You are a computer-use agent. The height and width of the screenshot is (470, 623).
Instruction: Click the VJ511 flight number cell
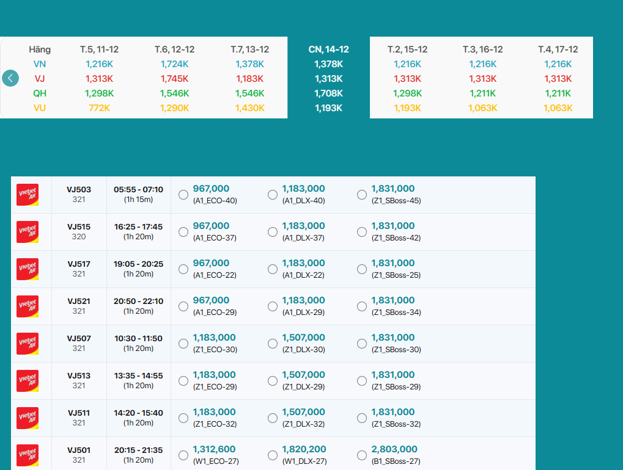coord(79,418)
